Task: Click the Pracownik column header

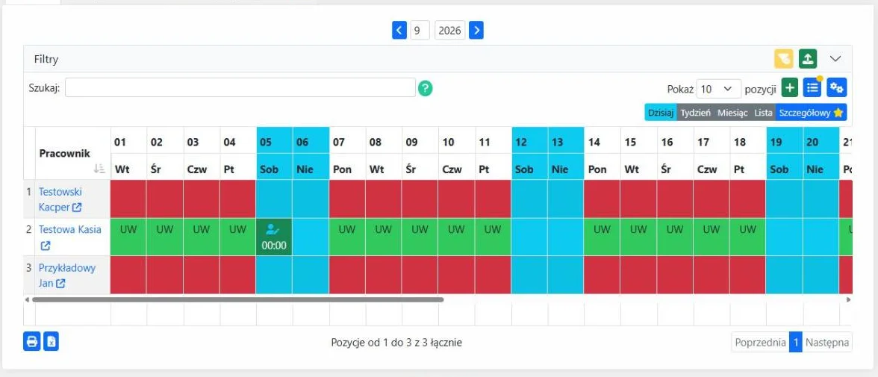Action: [x=73, y=154]
